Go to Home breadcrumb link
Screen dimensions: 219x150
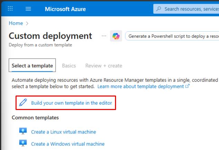click(16, 23)
